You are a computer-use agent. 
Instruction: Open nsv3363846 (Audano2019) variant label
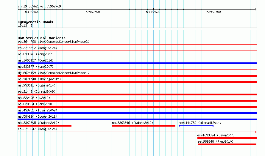click(x=132, y=123)
